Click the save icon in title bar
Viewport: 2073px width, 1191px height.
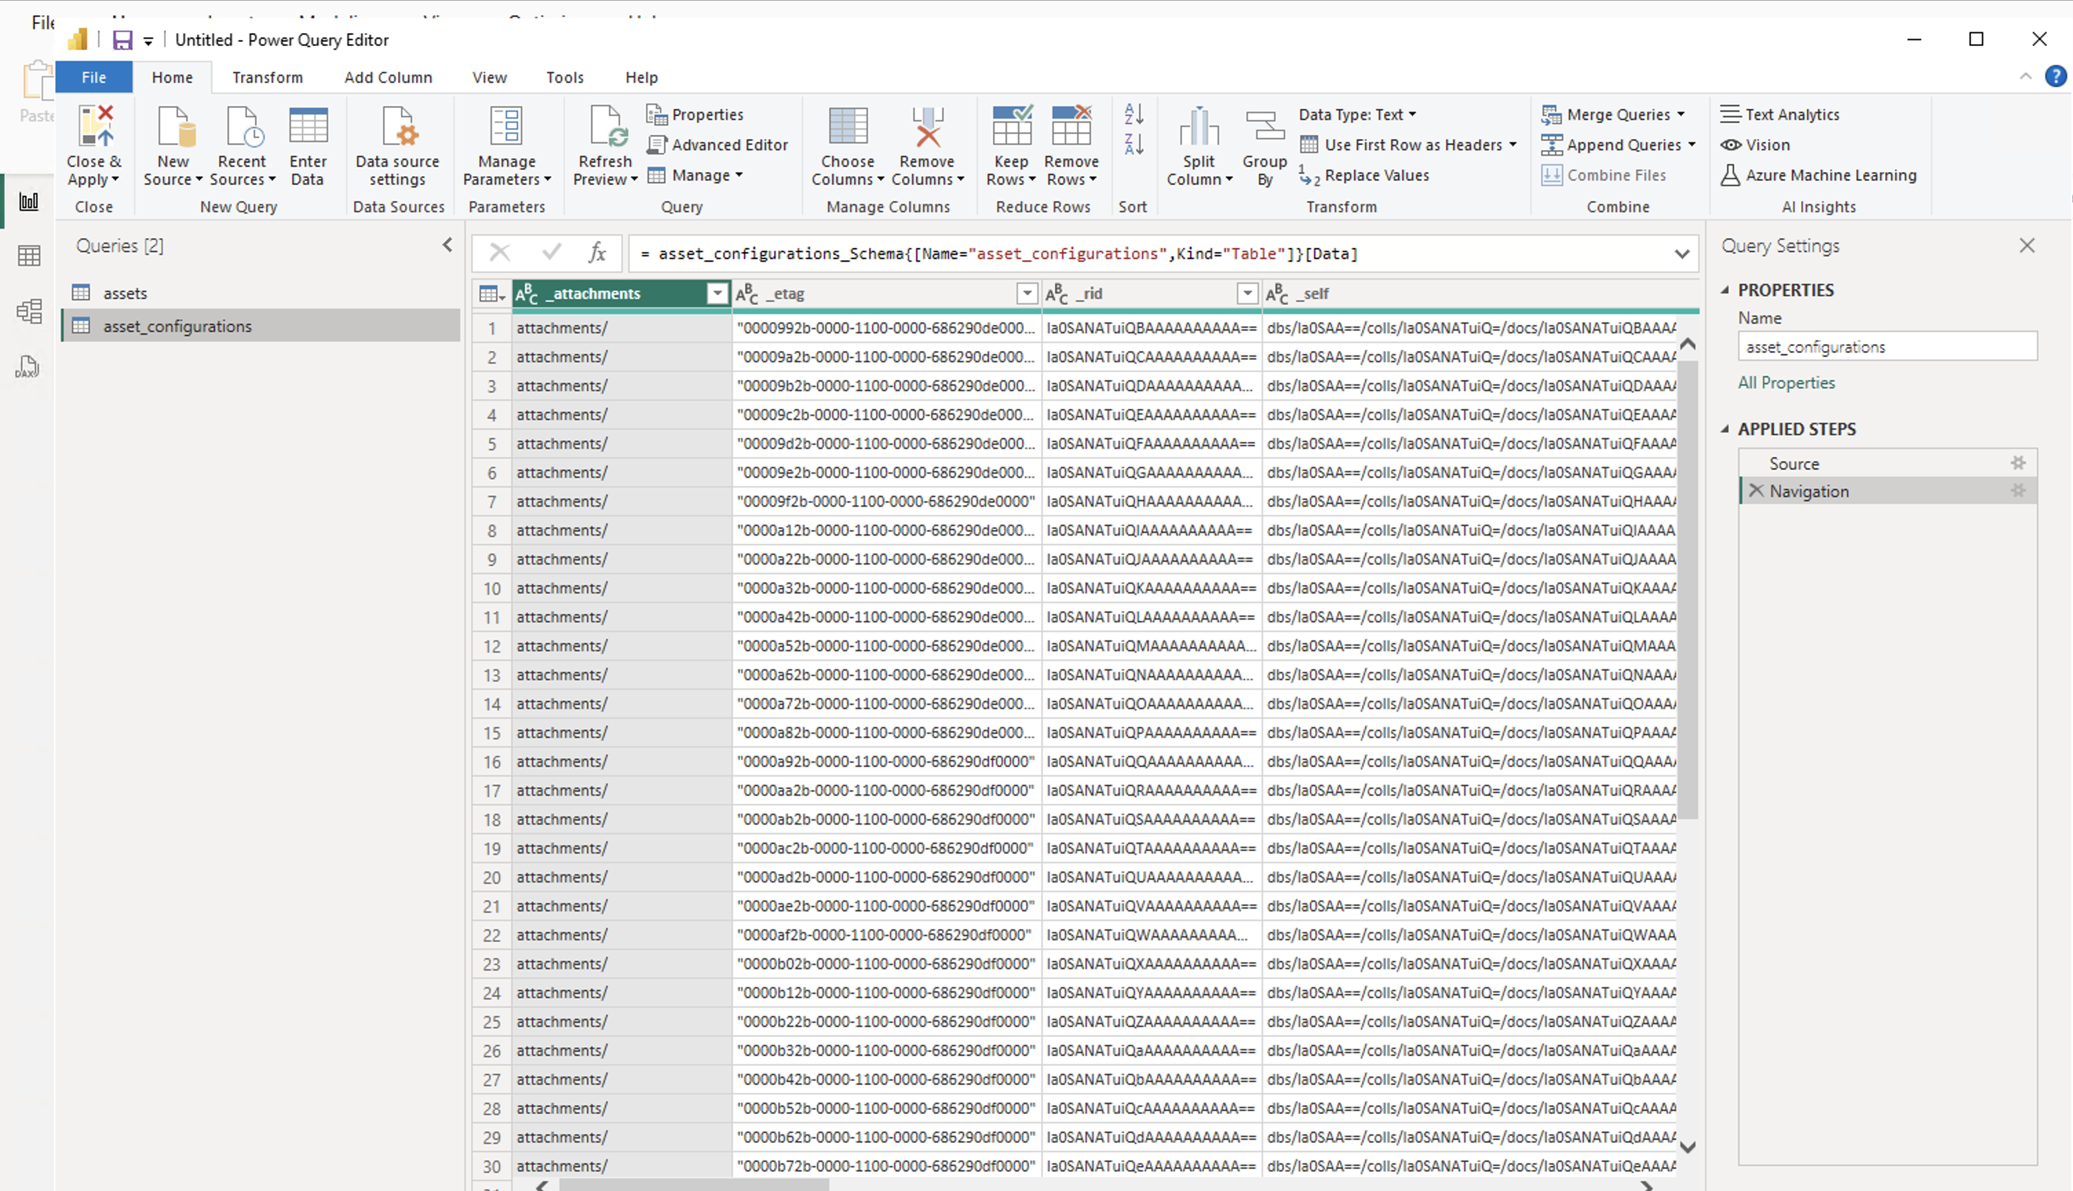(x=122, y=40)
